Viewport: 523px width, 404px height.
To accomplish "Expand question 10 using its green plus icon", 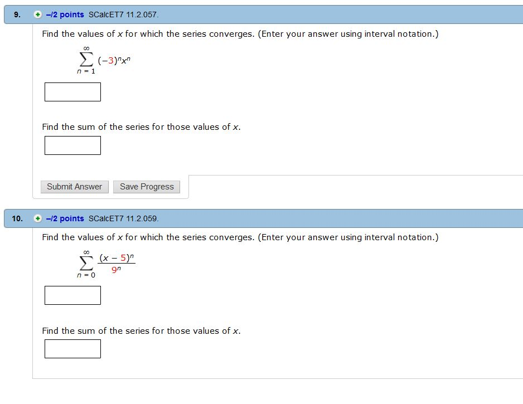I will pos(37,218).
